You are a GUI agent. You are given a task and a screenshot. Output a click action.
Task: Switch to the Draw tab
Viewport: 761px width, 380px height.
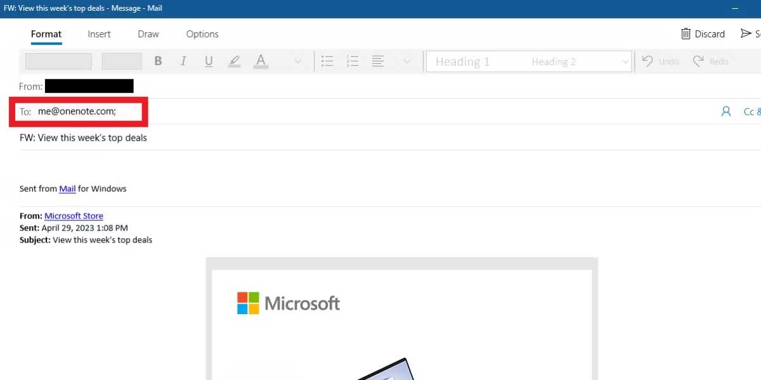pyautogui.click(x=148, y=34)
